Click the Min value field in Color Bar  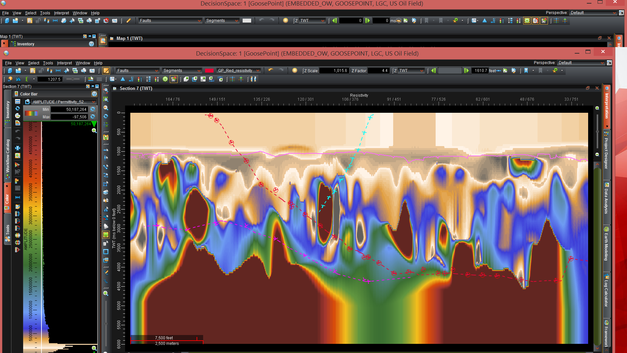(70, 109)
